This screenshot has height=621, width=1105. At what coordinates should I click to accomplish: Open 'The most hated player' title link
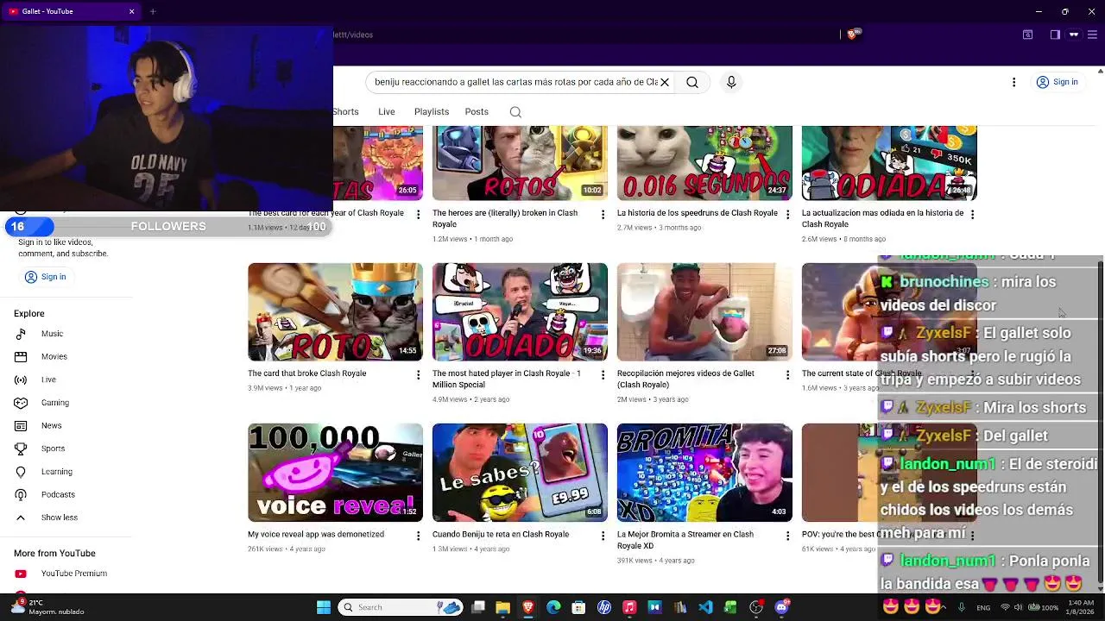[x=507, y=379]
